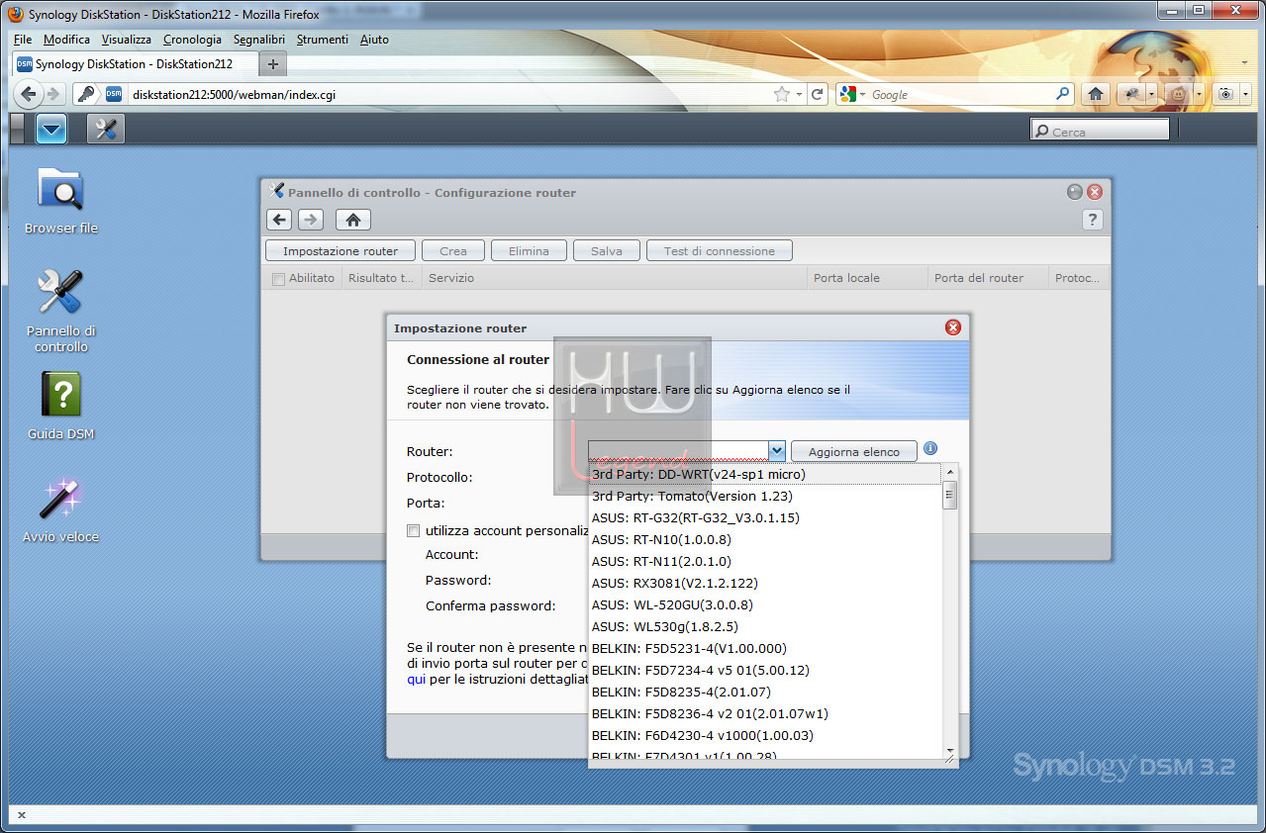Click the Test di connessione button
Image resolution: width=1266 pixels, height=833 pixels.
720,251
